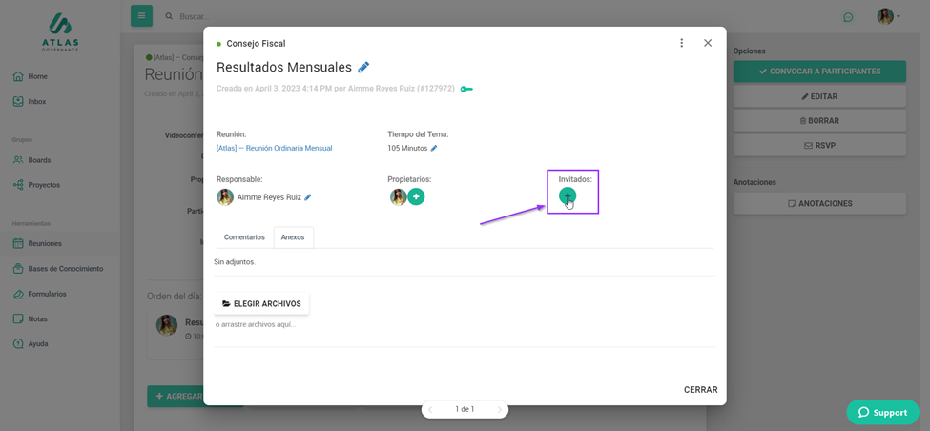Add a Propietarios member with plus icon
930x431 pixels.
point(416,196)
